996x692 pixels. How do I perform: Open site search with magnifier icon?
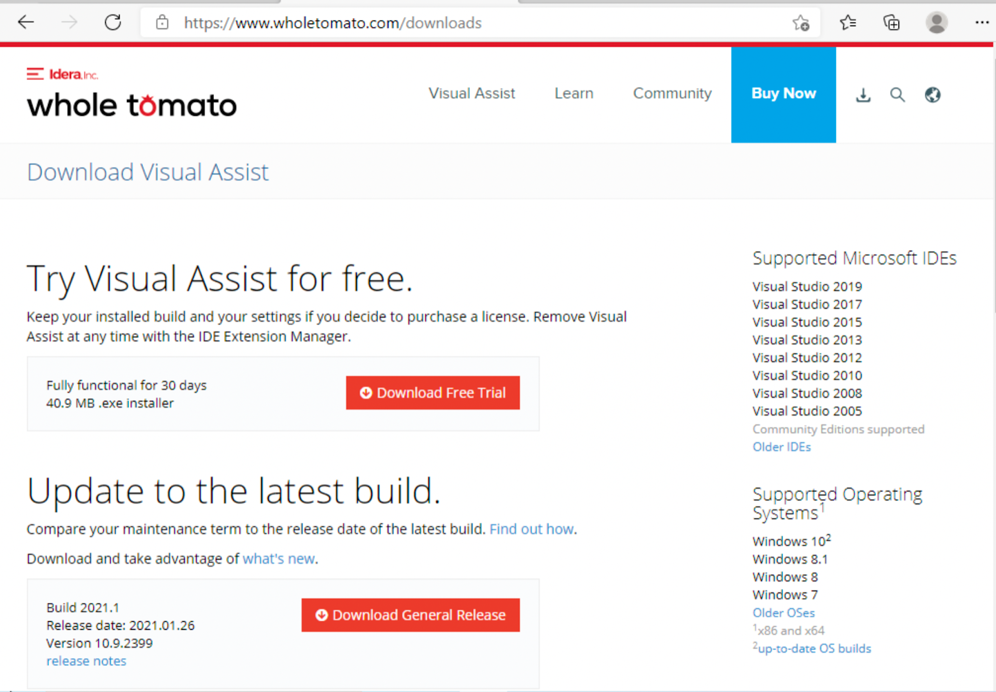[x=897, y=95]
